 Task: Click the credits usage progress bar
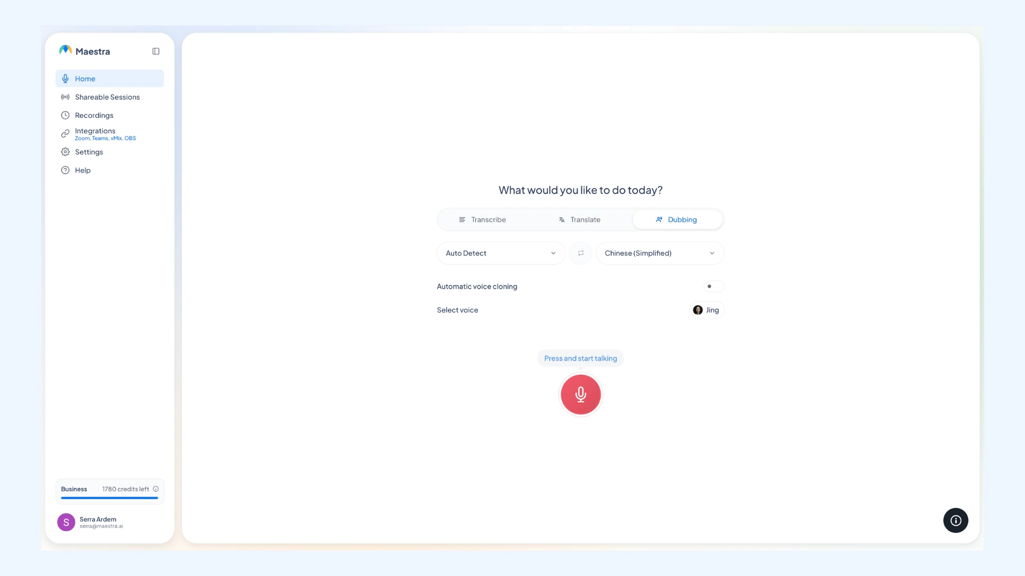pyautogui.click(x=109, y=498)
